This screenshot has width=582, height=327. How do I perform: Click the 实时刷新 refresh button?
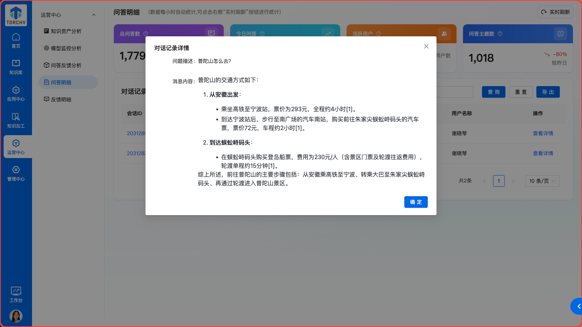[555, 12]
